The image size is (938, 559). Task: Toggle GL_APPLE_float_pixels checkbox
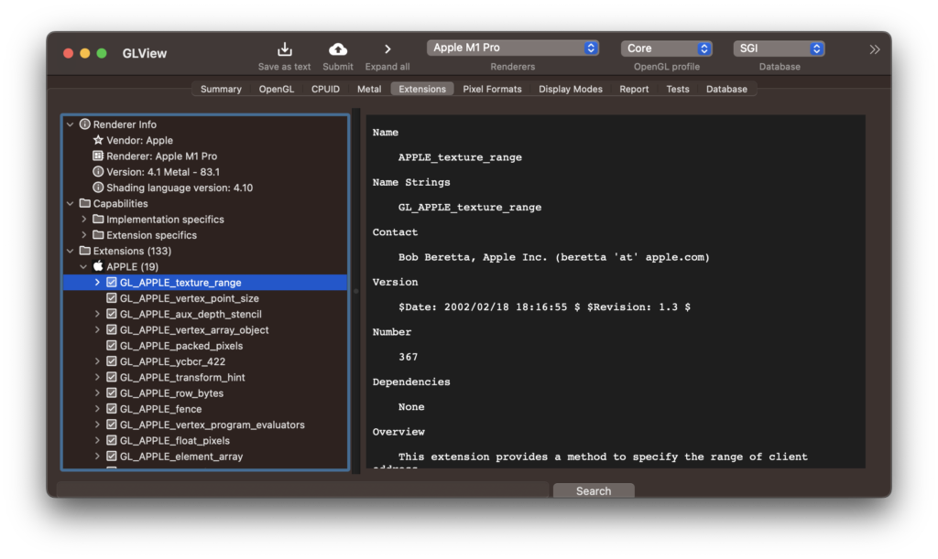(x=111, y=441)
